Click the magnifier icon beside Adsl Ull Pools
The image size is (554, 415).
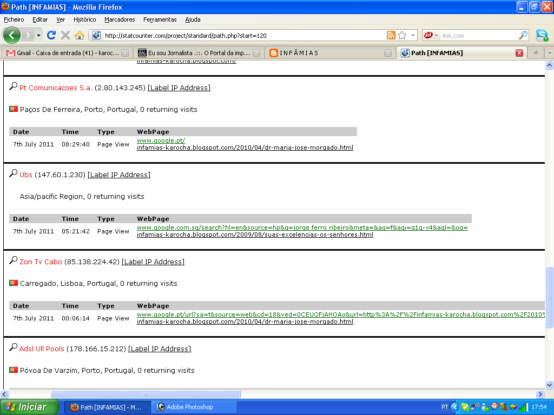[13, 347]
